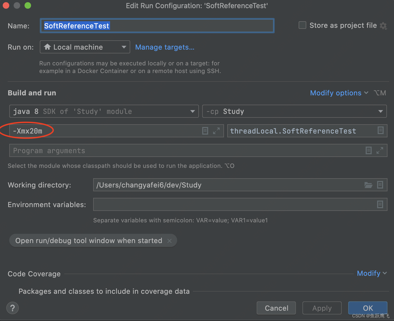
Task: Open the Run on dropdown
Action: click(124, 47)
